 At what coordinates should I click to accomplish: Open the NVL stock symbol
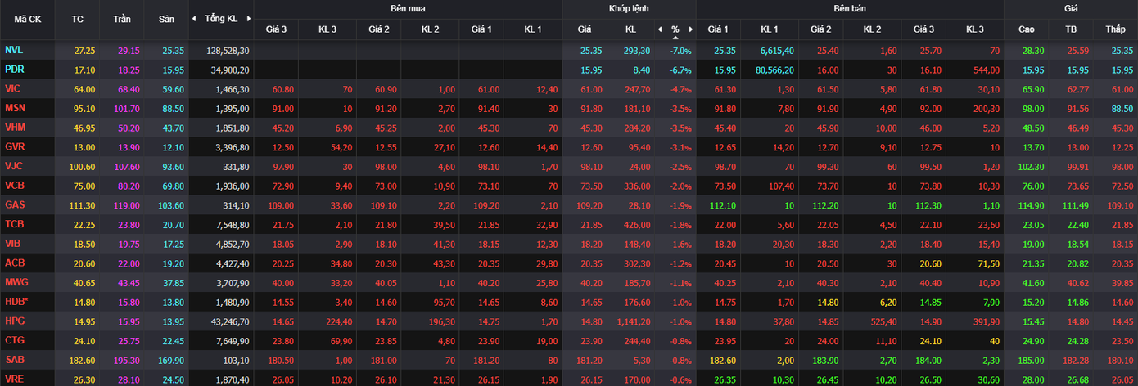(x=14, y=50)
